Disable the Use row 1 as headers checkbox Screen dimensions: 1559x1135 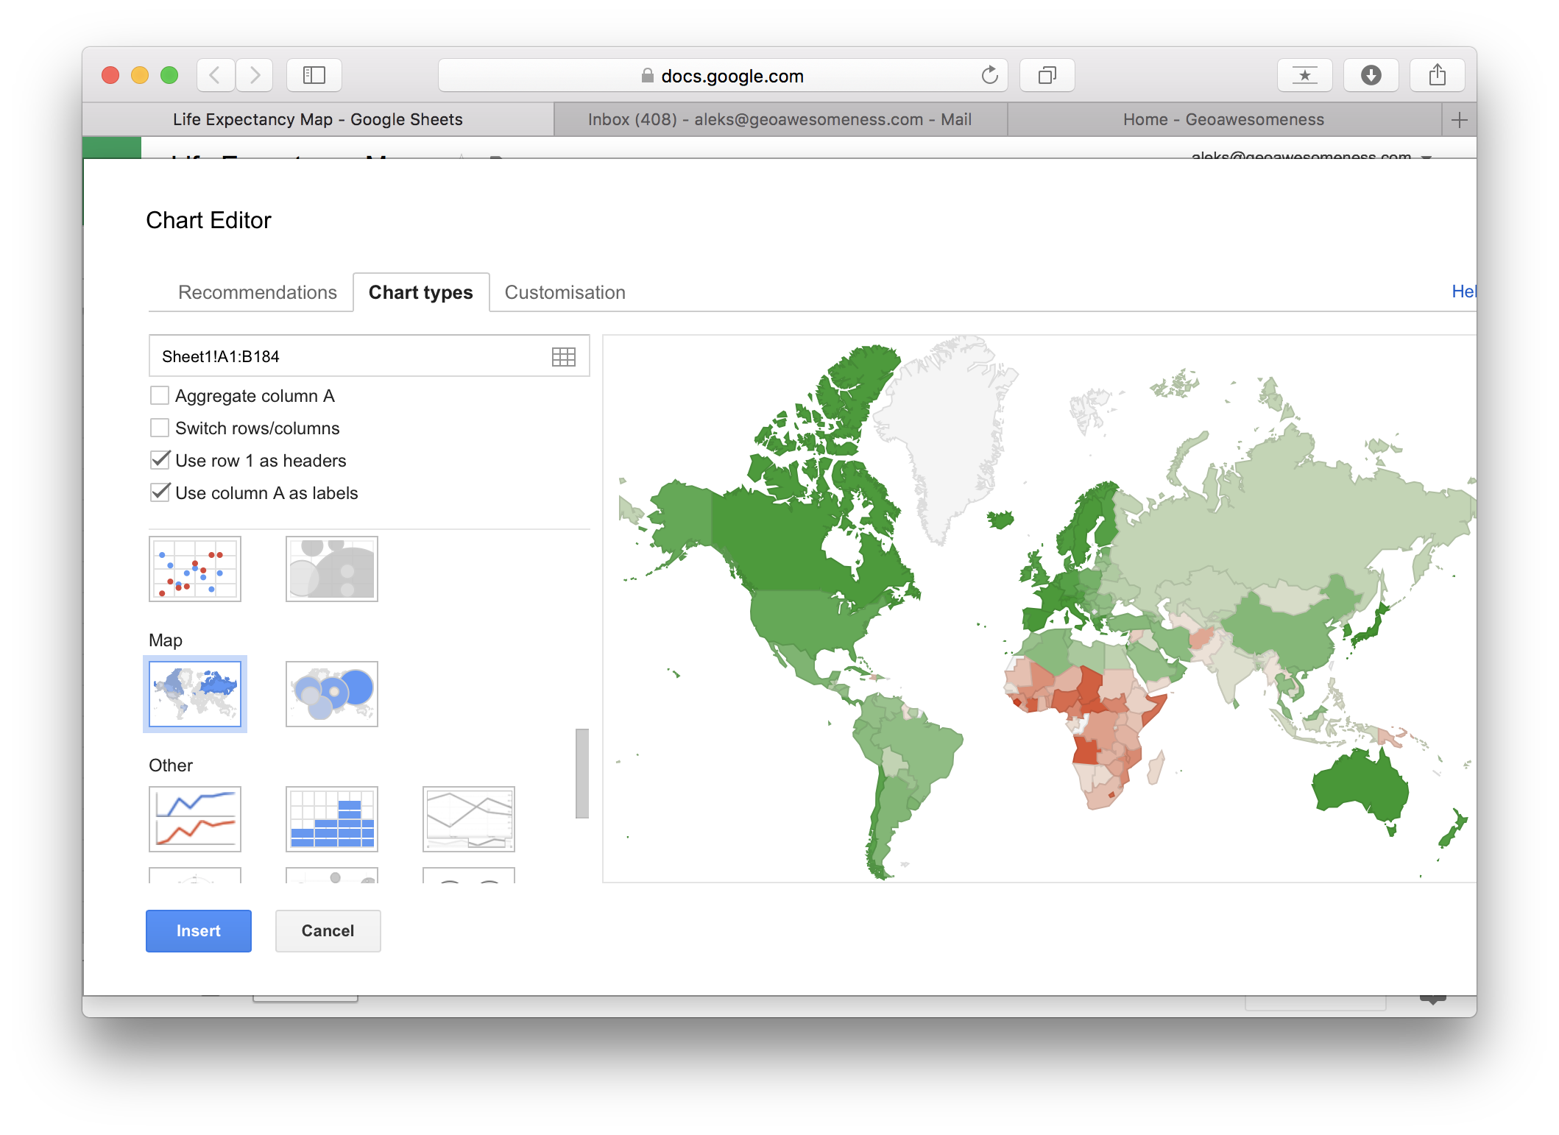click(160, 459)
